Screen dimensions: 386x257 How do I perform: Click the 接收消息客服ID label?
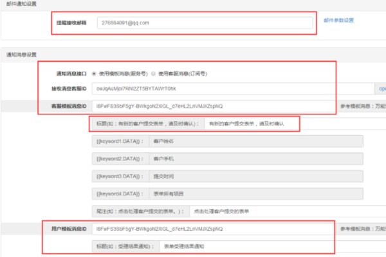click(x=69, y=89)
